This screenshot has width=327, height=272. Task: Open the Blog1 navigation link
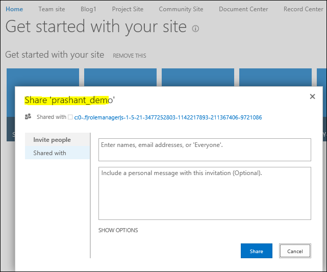pos(89,9)
